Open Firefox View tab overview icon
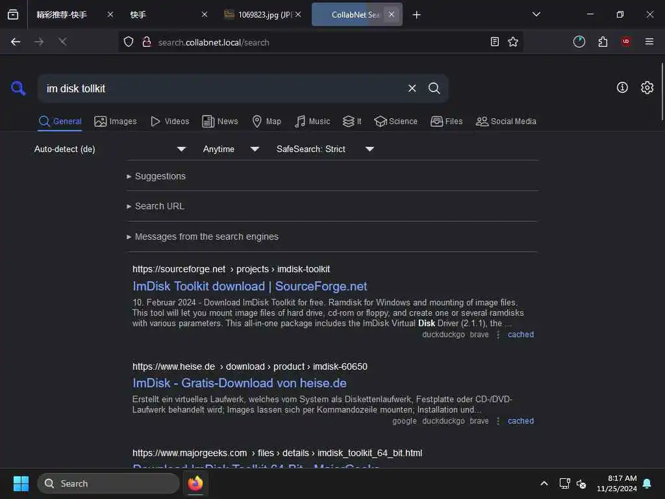This screenshot has height=499, width=665. coord(13,14)
